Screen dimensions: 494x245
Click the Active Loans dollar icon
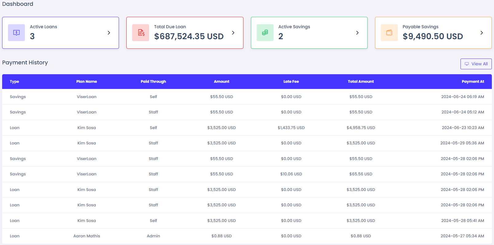tap(16, 33)
